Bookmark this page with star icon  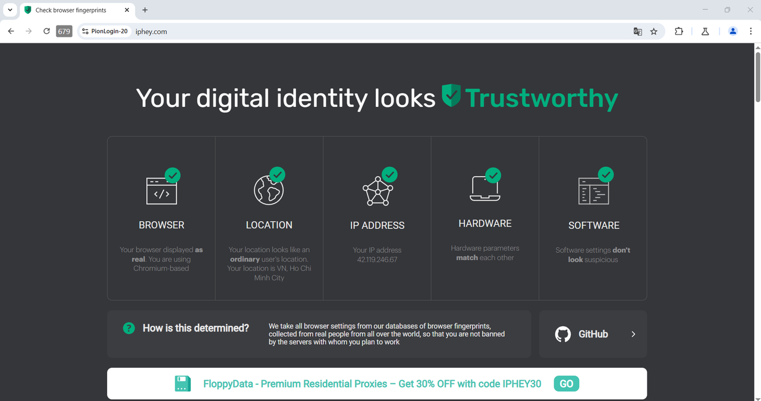pos(654,31)
